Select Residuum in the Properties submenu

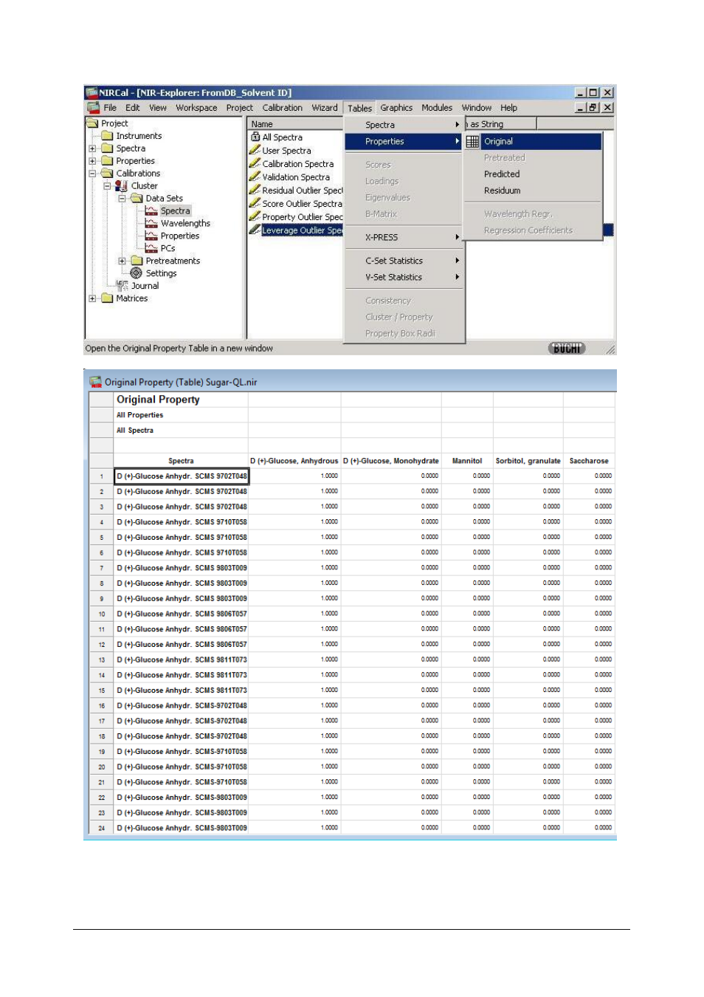[x=533, y=191]
